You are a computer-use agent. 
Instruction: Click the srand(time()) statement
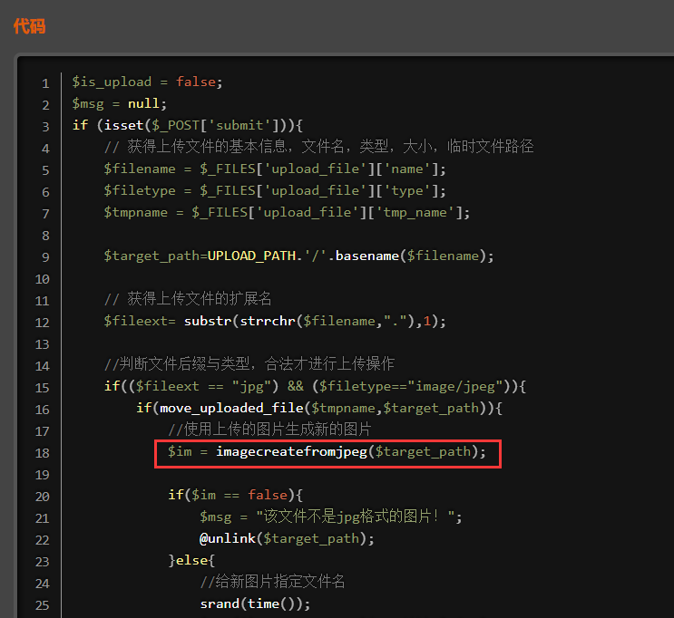tap(255, 604)
